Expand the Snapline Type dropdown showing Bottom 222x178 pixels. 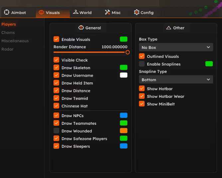click(x=176, y=80)
